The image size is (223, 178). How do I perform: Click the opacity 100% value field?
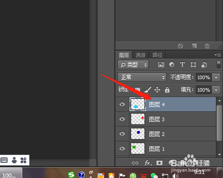click(204, 77)
